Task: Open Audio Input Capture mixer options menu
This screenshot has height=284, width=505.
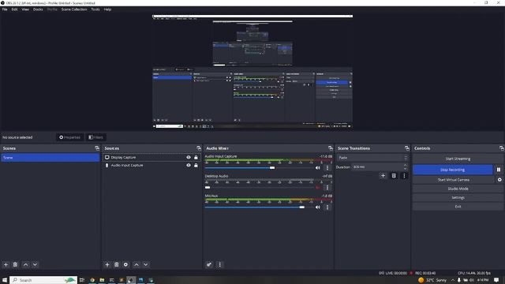Action: [327, 168]
